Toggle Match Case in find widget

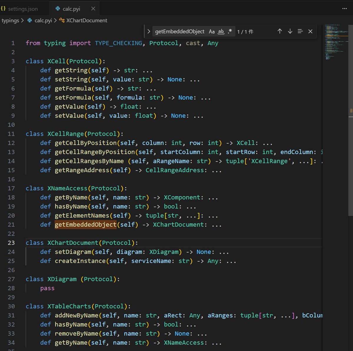click(212, 31)
